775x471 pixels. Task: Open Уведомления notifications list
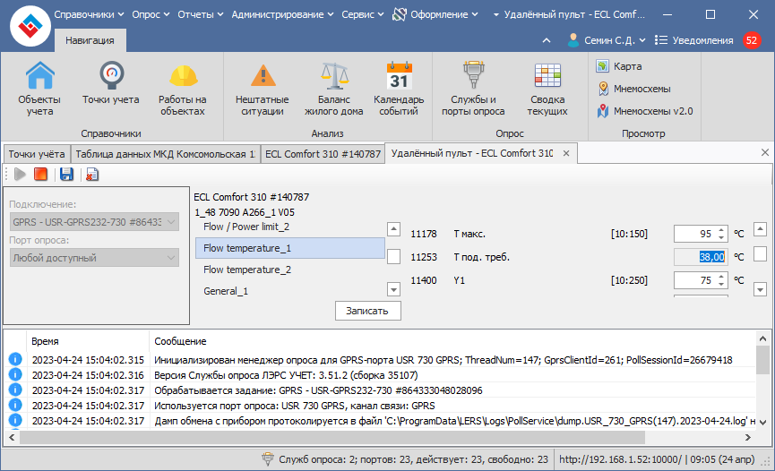694,40
